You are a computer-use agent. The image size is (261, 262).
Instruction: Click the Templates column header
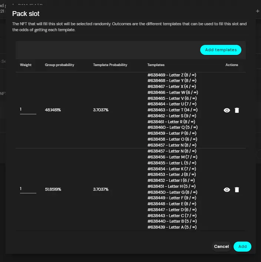click(x=156, y=65)
